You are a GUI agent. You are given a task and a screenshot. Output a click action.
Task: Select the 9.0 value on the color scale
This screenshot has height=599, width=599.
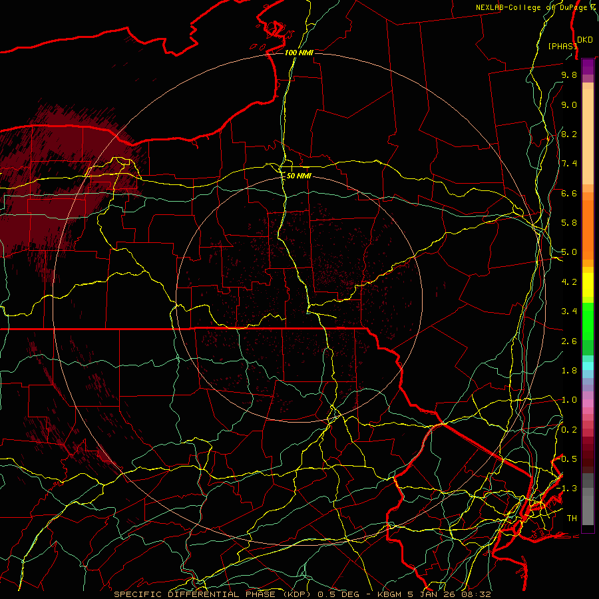point(569,104)
